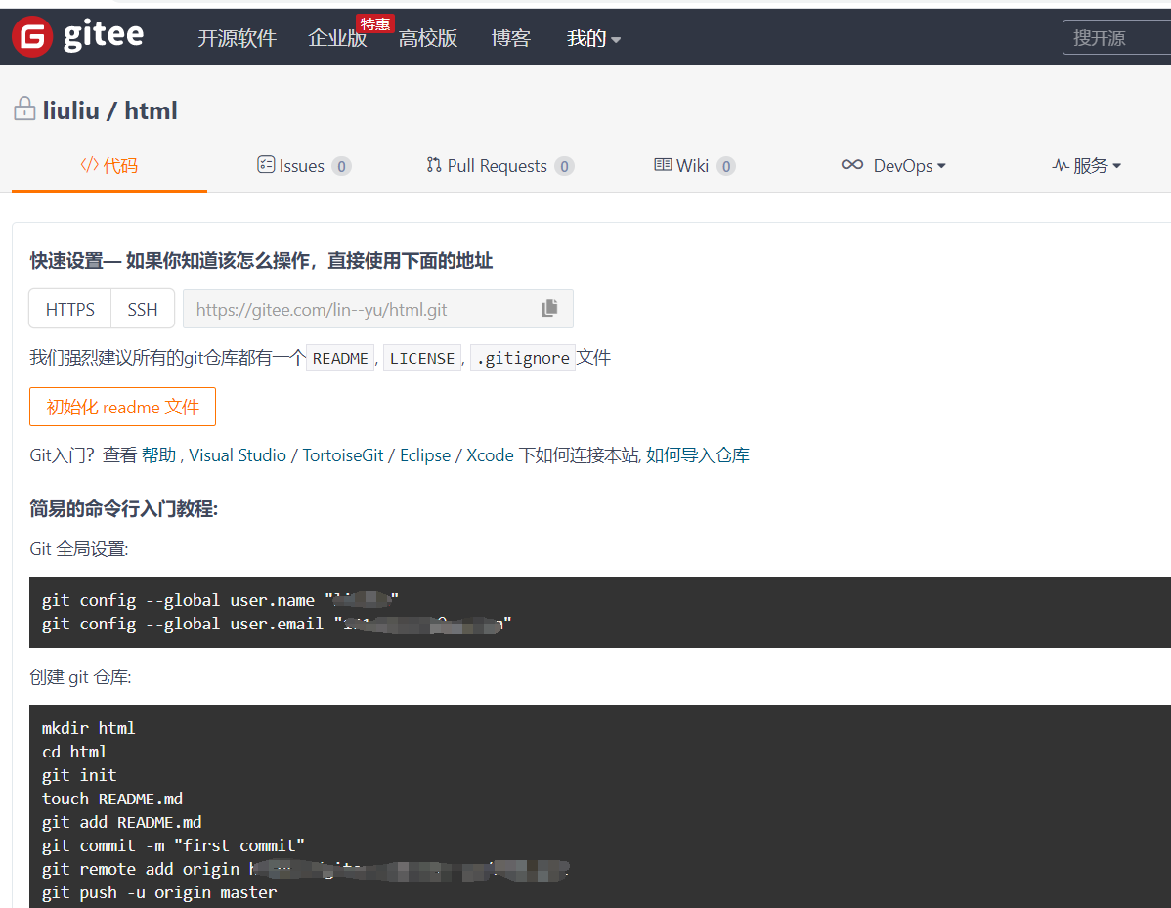Open the 帮助 help link

(x=159, y=455)
